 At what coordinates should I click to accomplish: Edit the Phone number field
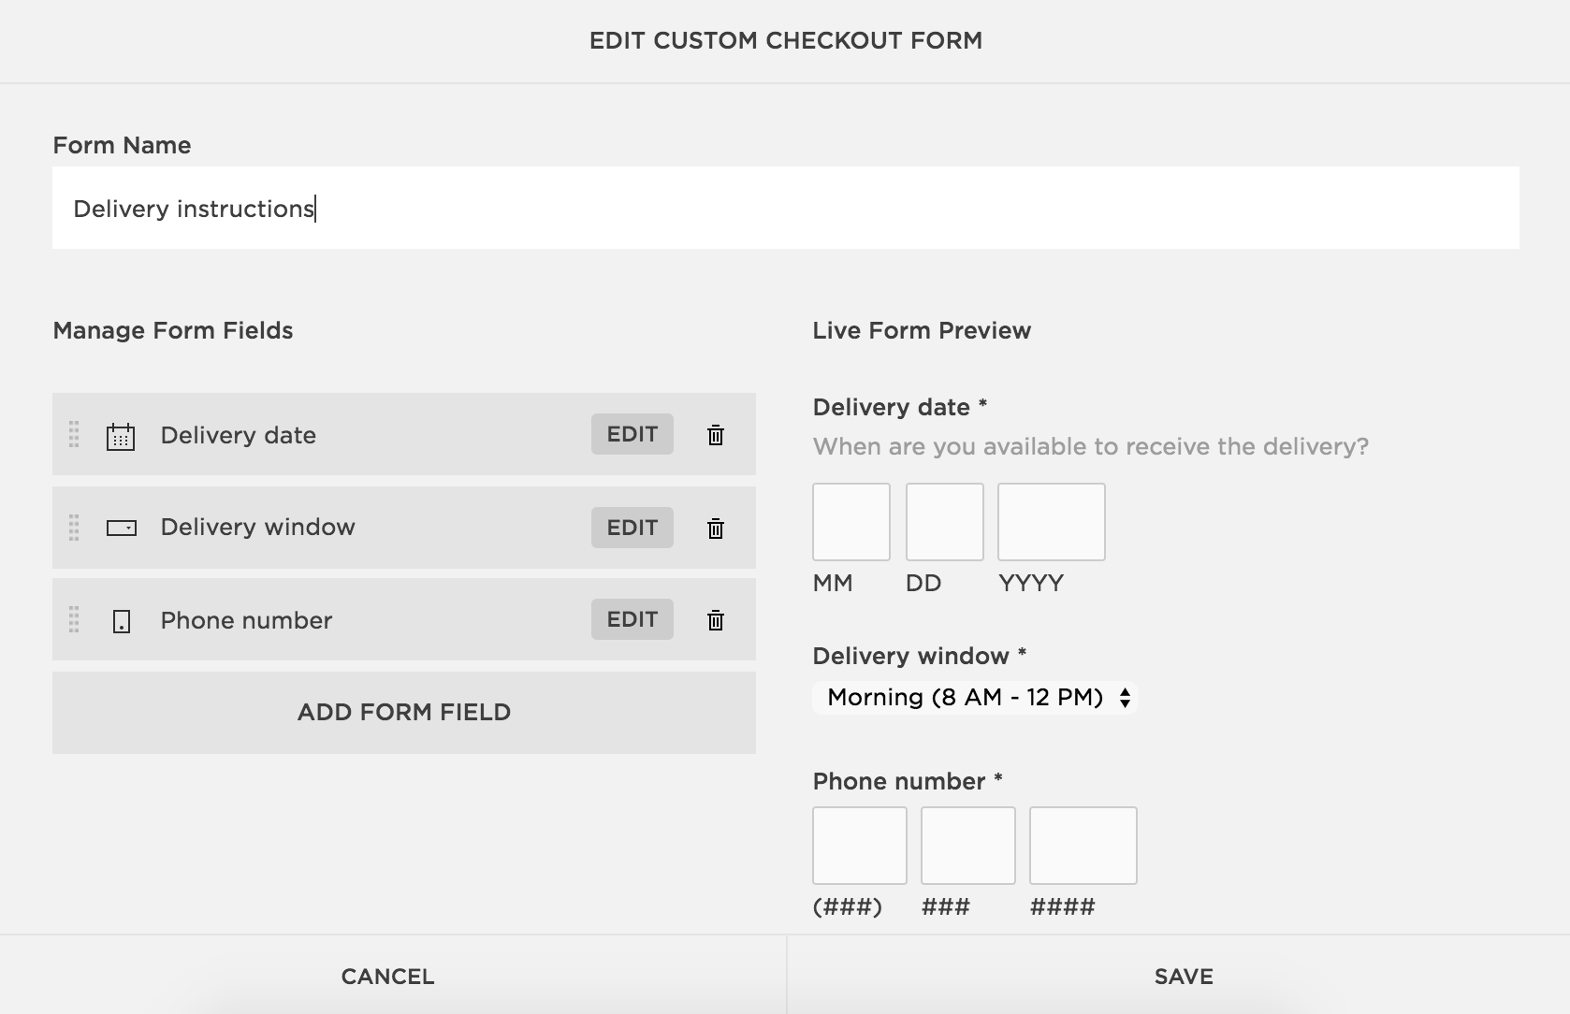[x=632, y=619]
